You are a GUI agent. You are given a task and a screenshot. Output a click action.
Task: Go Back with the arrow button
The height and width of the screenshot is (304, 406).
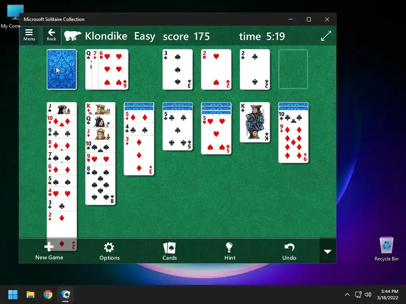pos(52,35)
